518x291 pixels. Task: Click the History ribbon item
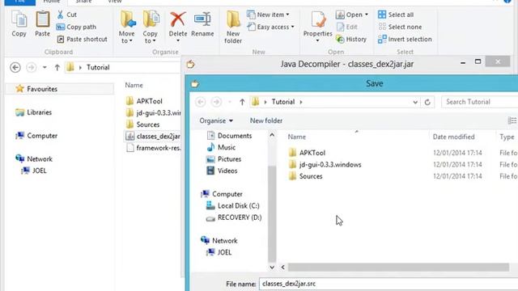click(x=350, y=39)
